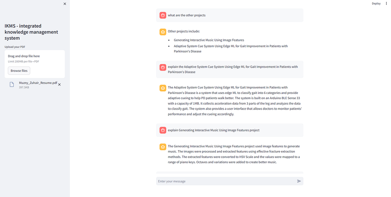The height and width of the screenshot is (197, 391).
Task: Click user avatar beside 'what are the other projects'
Action: (163, 15)
